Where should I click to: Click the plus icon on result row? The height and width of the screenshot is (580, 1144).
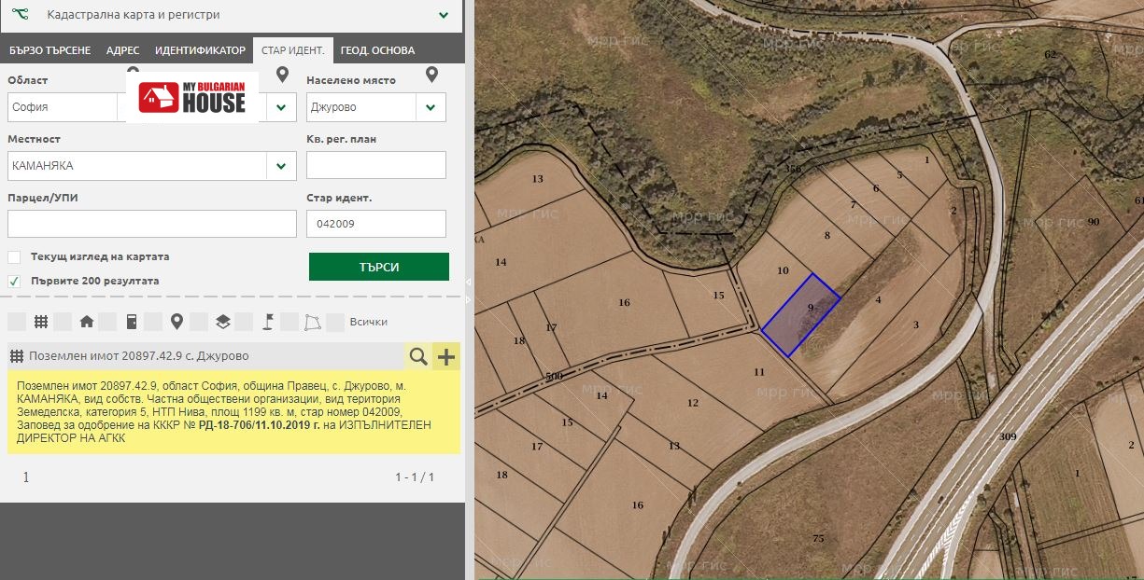446,356
